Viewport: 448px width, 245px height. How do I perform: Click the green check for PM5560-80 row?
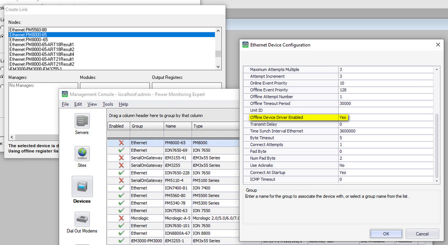coord(122,195)
